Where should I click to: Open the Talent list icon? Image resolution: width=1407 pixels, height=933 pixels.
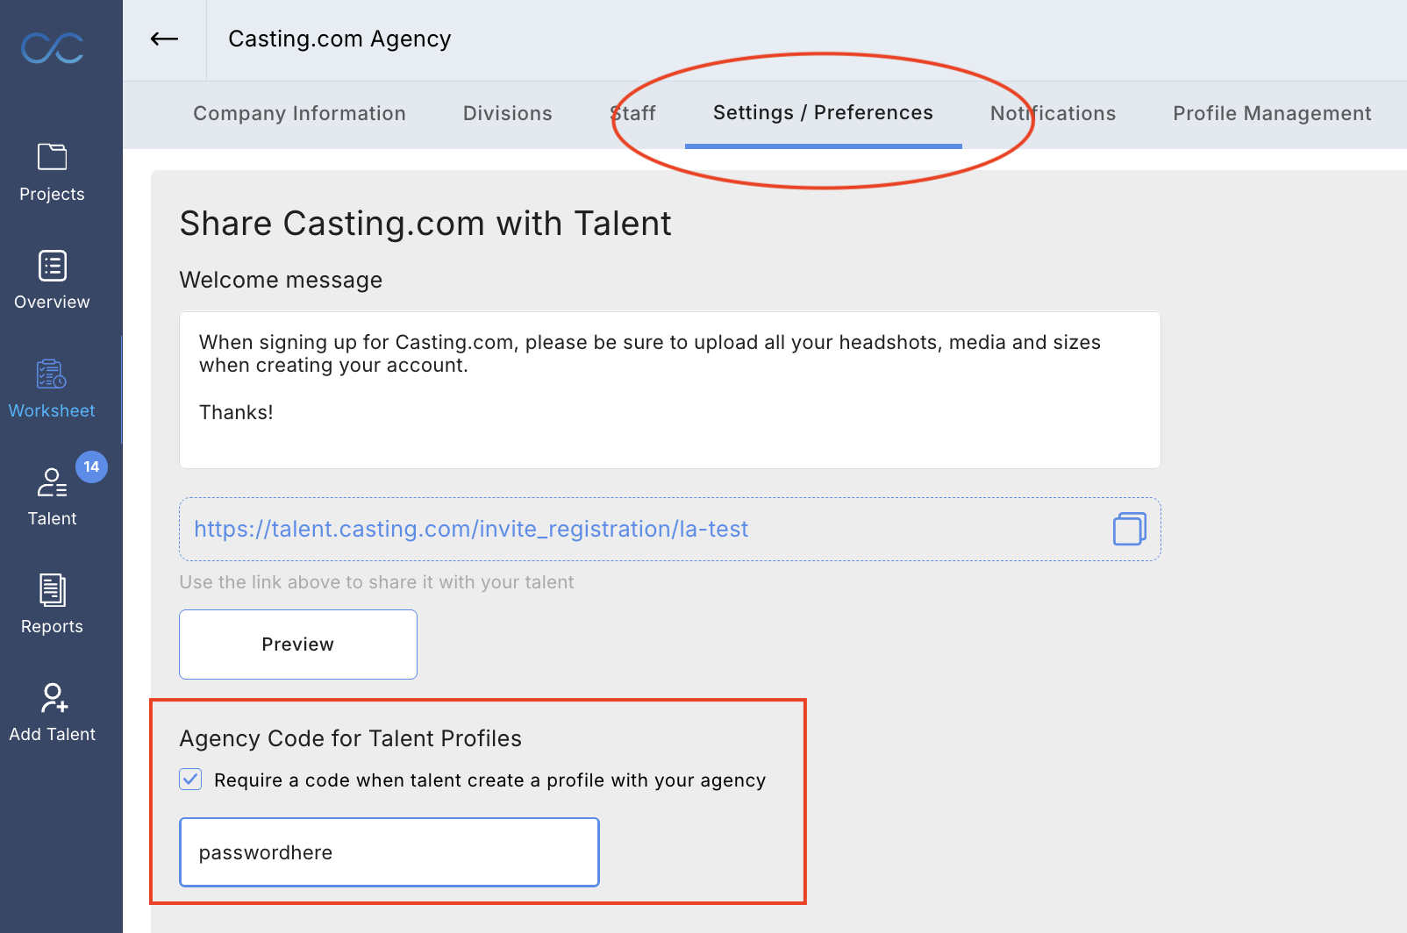point(52,482)
